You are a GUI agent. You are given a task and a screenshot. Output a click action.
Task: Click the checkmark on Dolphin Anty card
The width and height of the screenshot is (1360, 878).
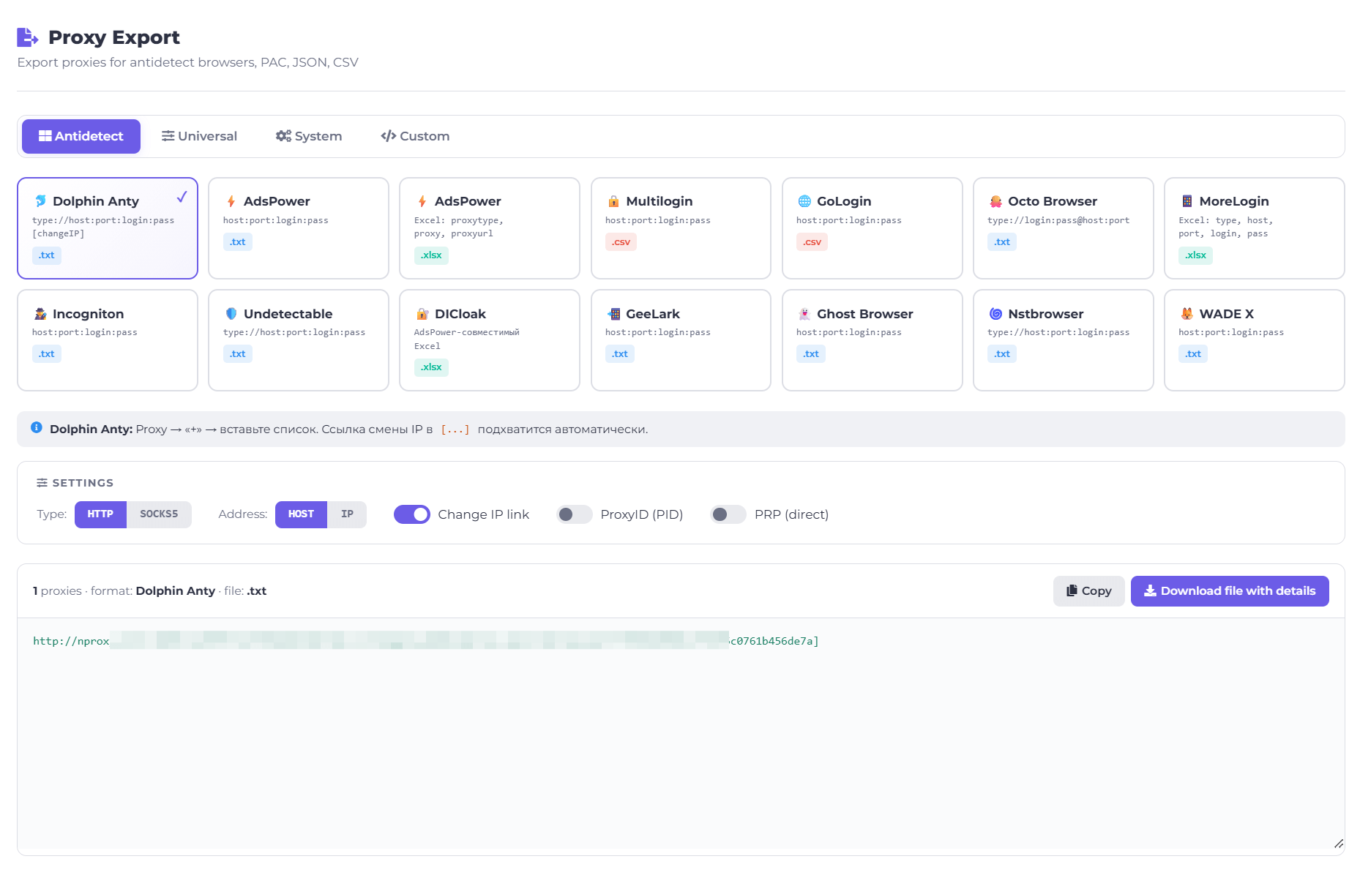182,197
